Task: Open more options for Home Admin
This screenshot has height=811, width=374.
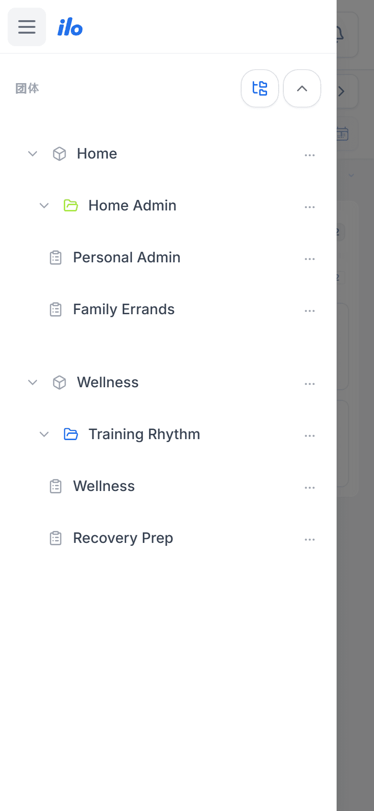Action: (x=310, y=207)
